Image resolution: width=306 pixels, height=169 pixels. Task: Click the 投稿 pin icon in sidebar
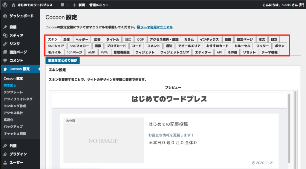[5, 27]
